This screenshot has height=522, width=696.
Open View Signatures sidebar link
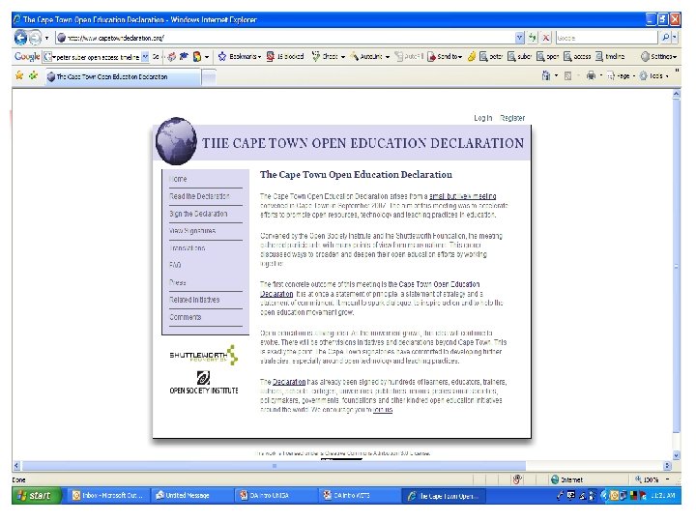192,231
